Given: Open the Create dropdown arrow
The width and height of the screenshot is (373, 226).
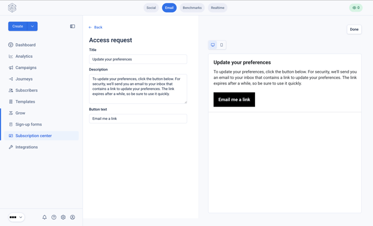Looking at the screenshot, I should coord(32,26).
